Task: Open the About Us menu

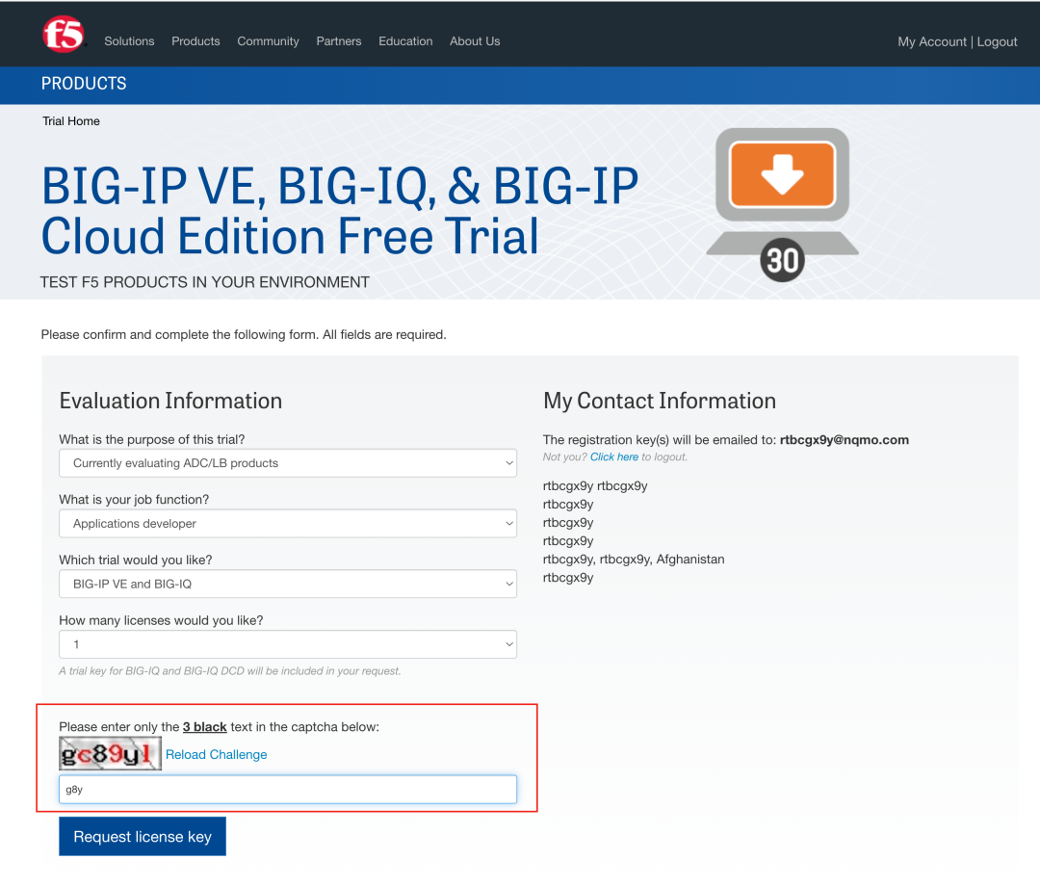Action: 475,41
